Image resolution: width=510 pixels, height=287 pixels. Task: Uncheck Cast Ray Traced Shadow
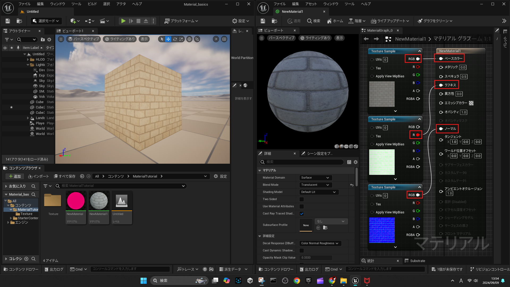click(x=301, y=213)
